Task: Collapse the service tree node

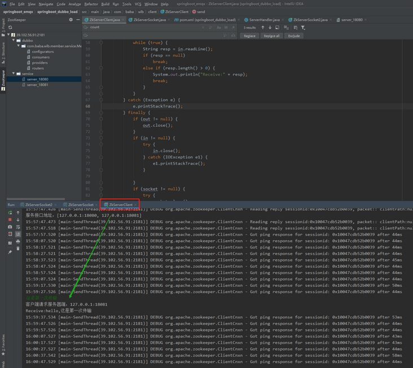Action: [x=14, y=74]
